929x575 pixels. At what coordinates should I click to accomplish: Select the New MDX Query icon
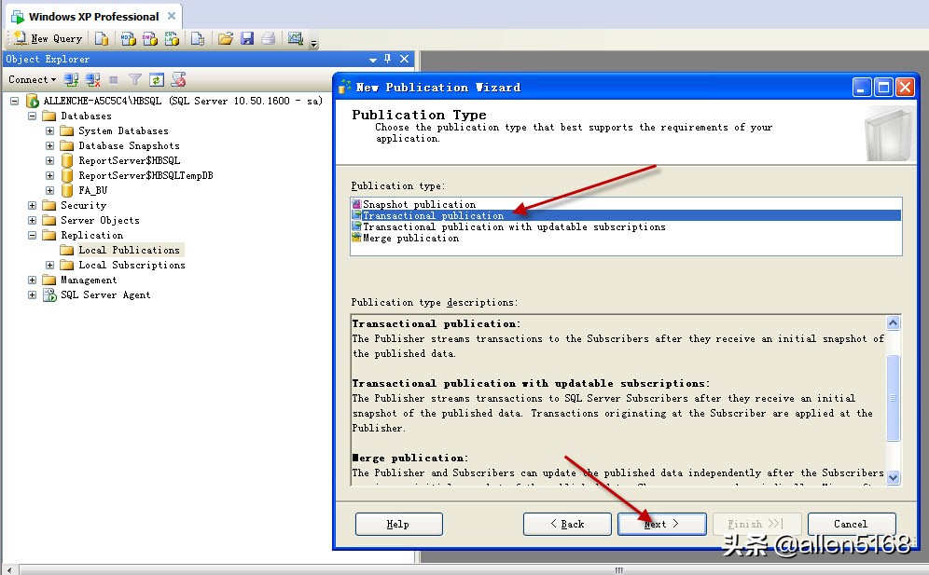click(129, 38)
